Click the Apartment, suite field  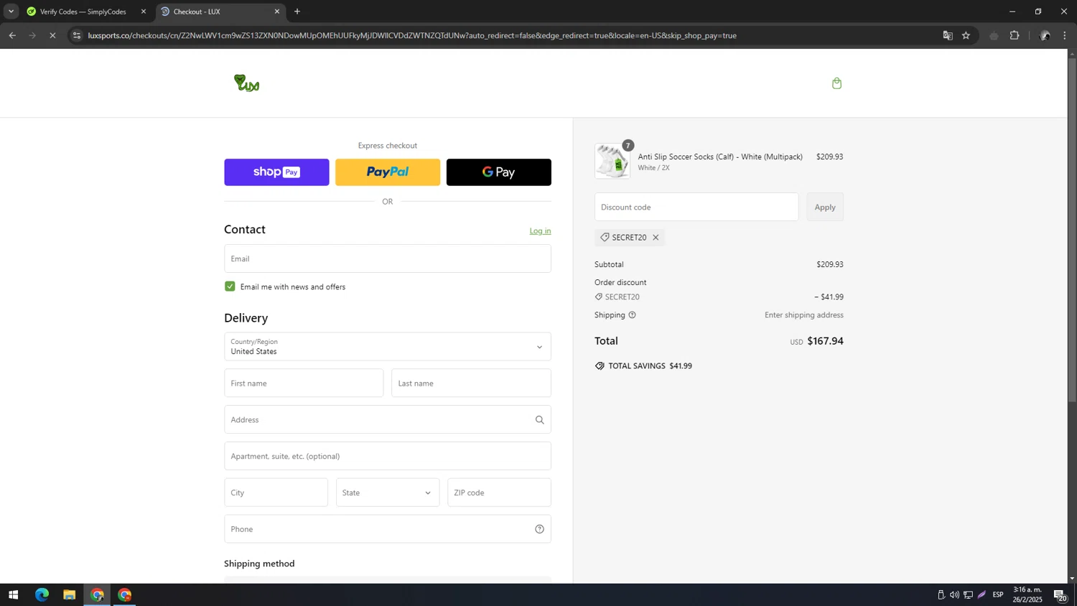[x=387, y=456]
